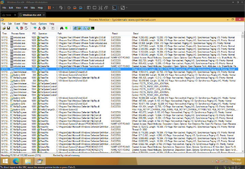This screenshot has width=245, height=169.
Task: Open the VMware VM menu
Action: (x=26, y=7)
